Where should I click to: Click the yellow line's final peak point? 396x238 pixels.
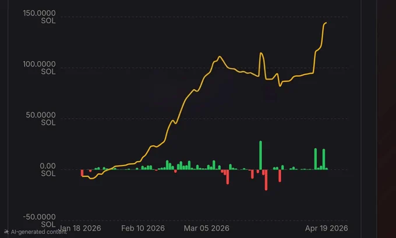[326, 23]
